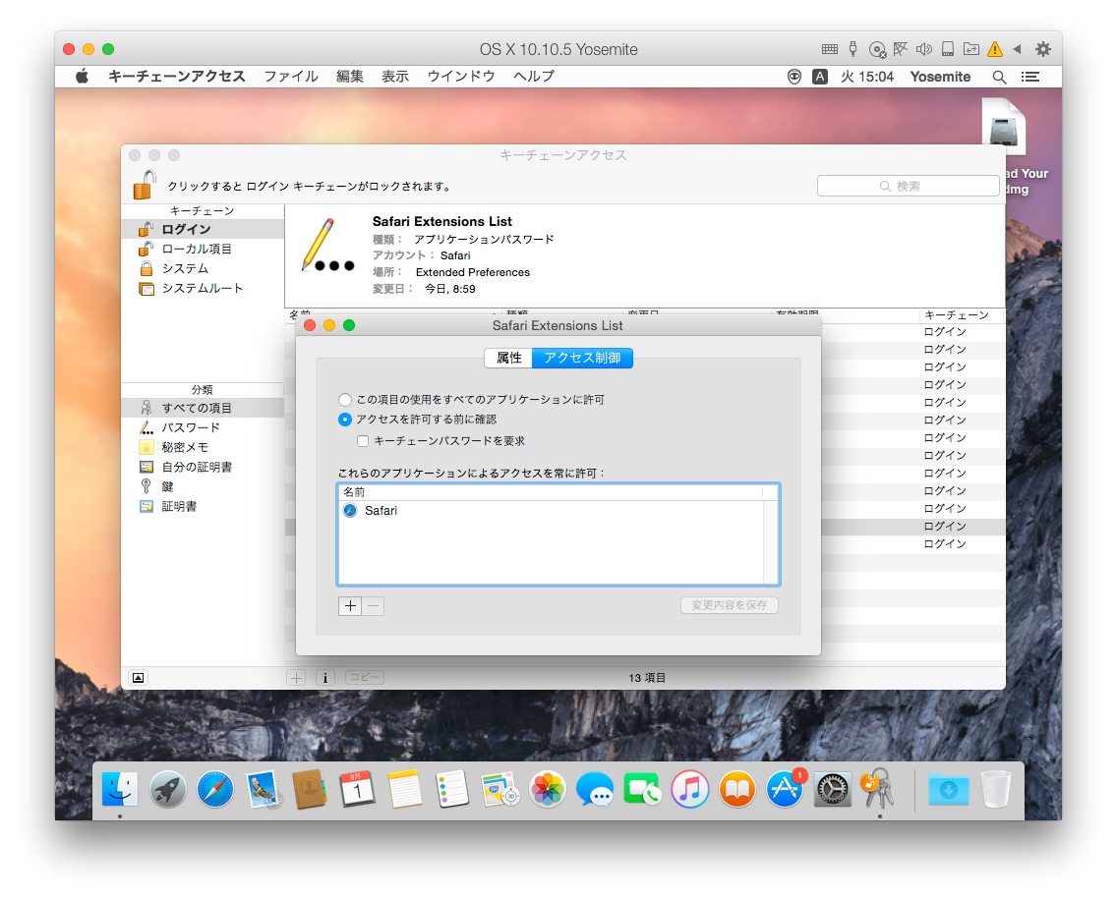
Task: Open Contacts from the Dock
Action: point(310,789)
